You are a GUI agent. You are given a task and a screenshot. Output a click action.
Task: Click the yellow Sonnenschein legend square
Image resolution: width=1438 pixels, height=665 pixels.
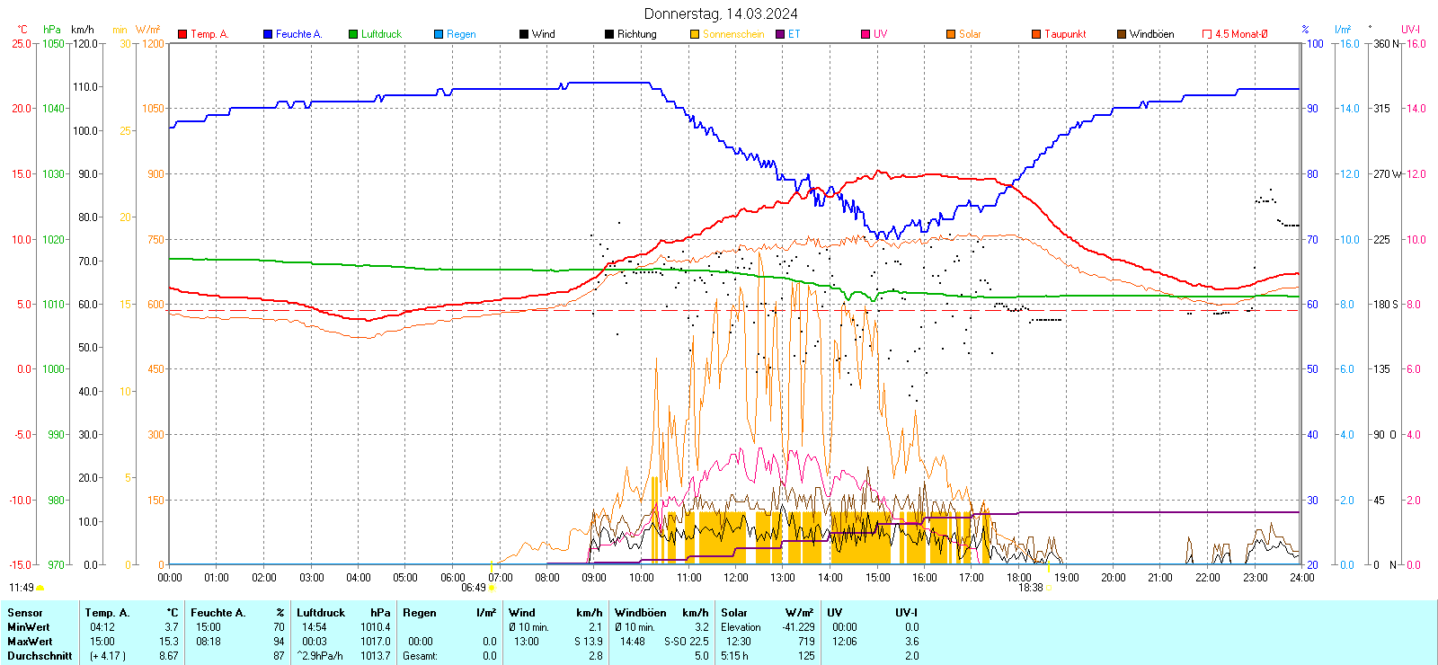pyautogui.click(x=695, y=34)
